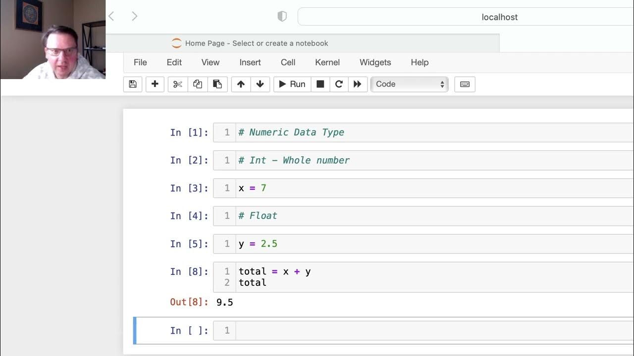Open the Widgets menu

375,62
